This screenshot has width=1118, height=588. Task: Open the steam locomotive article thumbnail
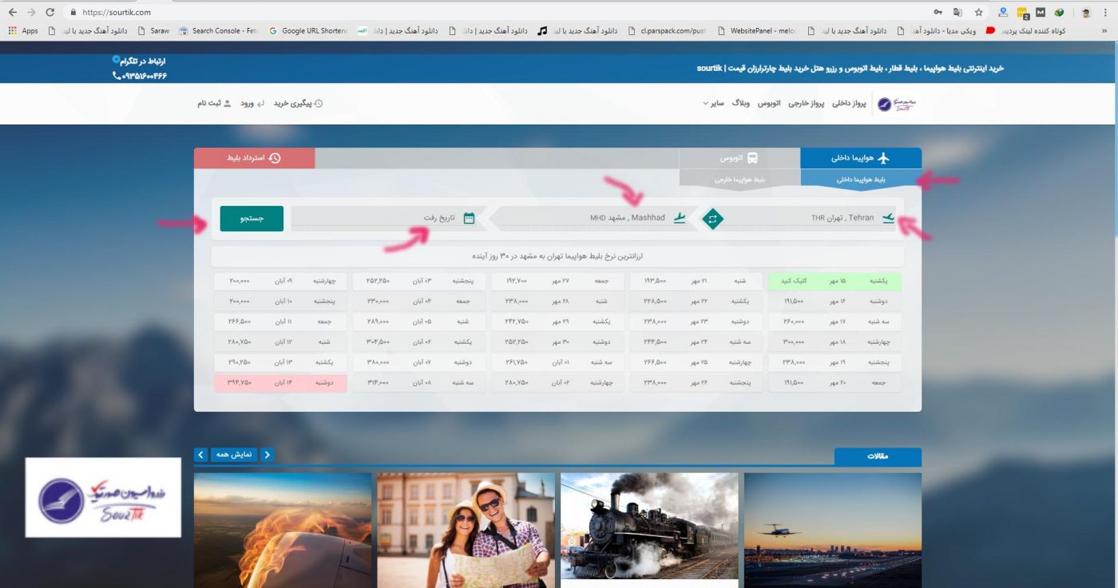point(649,527)
